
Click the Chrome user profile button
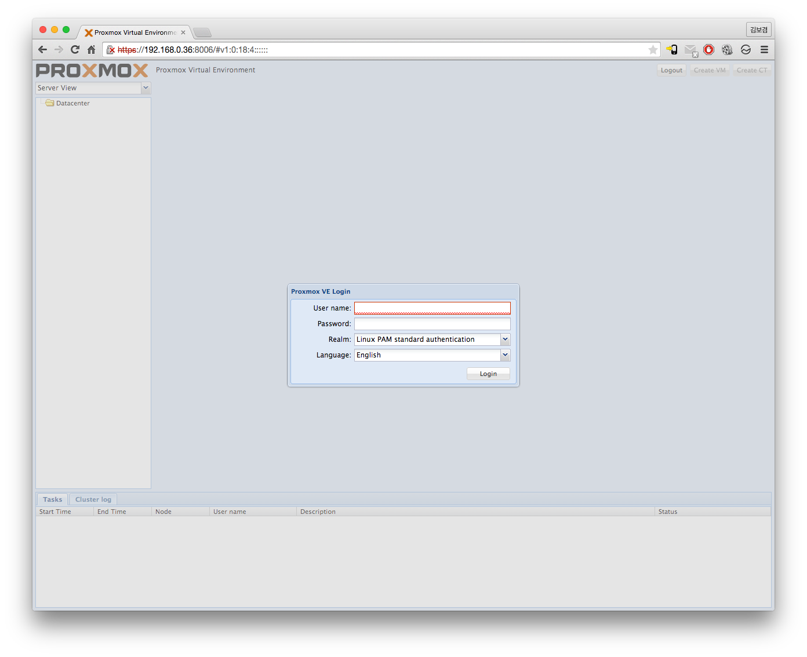click(758, 30)
